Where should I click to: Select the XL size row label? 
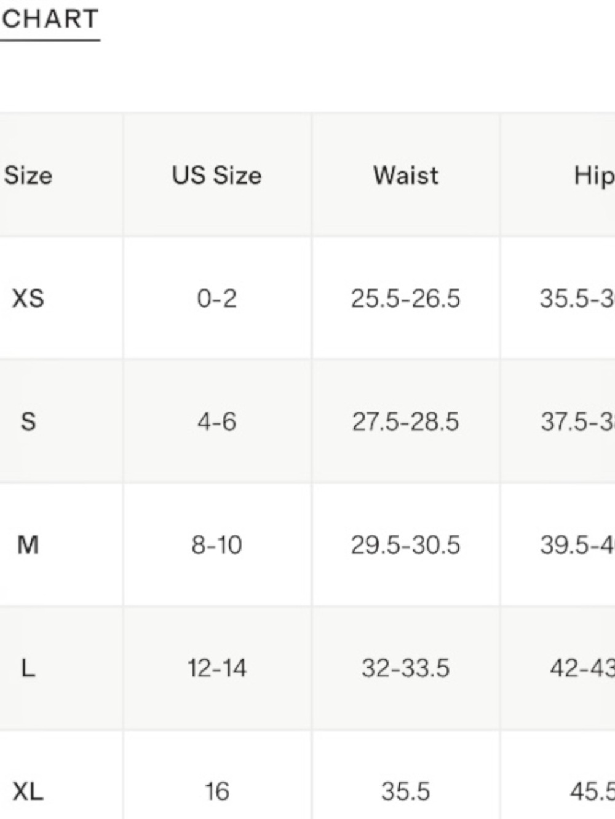point(28,791)
